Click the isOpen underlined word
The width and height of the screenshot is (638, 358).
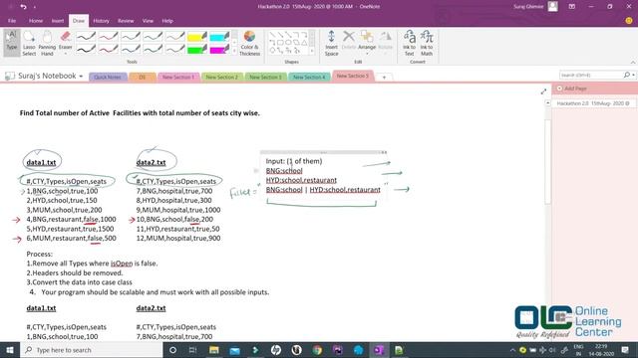122,264
